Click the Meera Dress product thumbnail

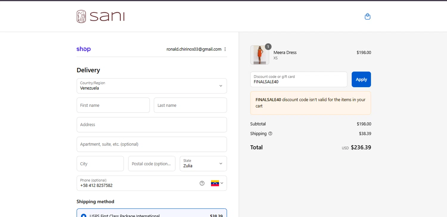(x=260, y=55)
